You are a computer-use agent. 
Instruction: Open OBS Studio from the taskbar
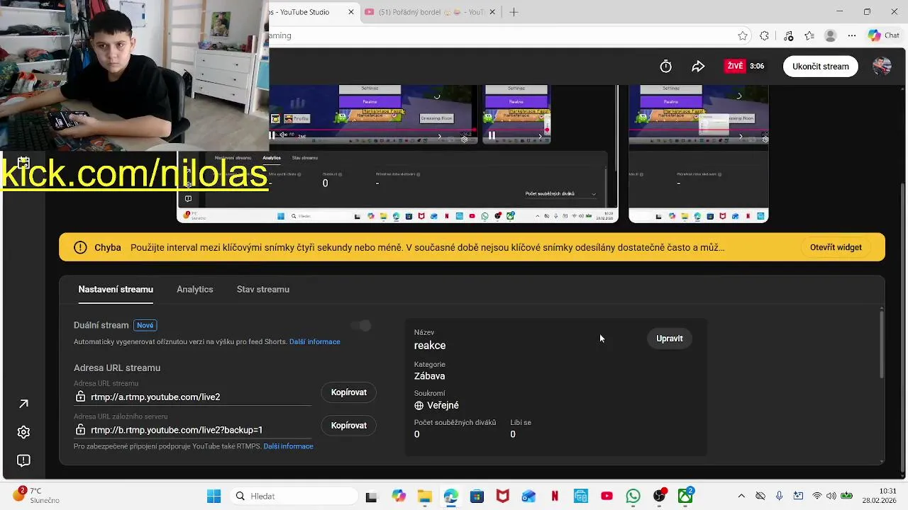pyautogui.click(x=660, y=497)
